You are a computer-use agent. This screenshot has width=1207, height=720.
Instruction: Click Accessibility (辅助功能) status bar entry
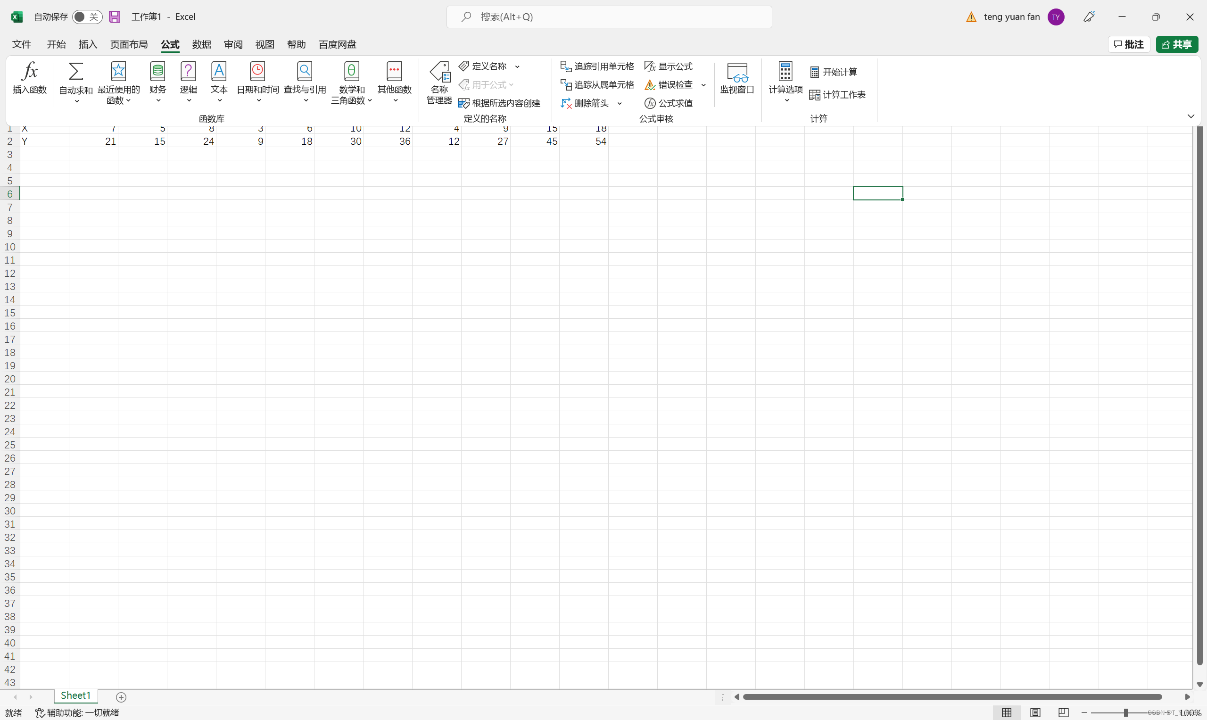click(77, 712)
